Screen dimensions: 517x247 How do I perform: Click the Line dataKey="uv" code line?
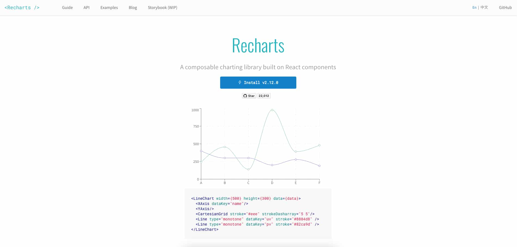click(257, 219)
